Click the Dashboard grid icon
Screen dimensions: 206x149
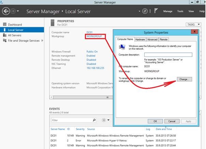pyautogui.click(x=5, y=24)
